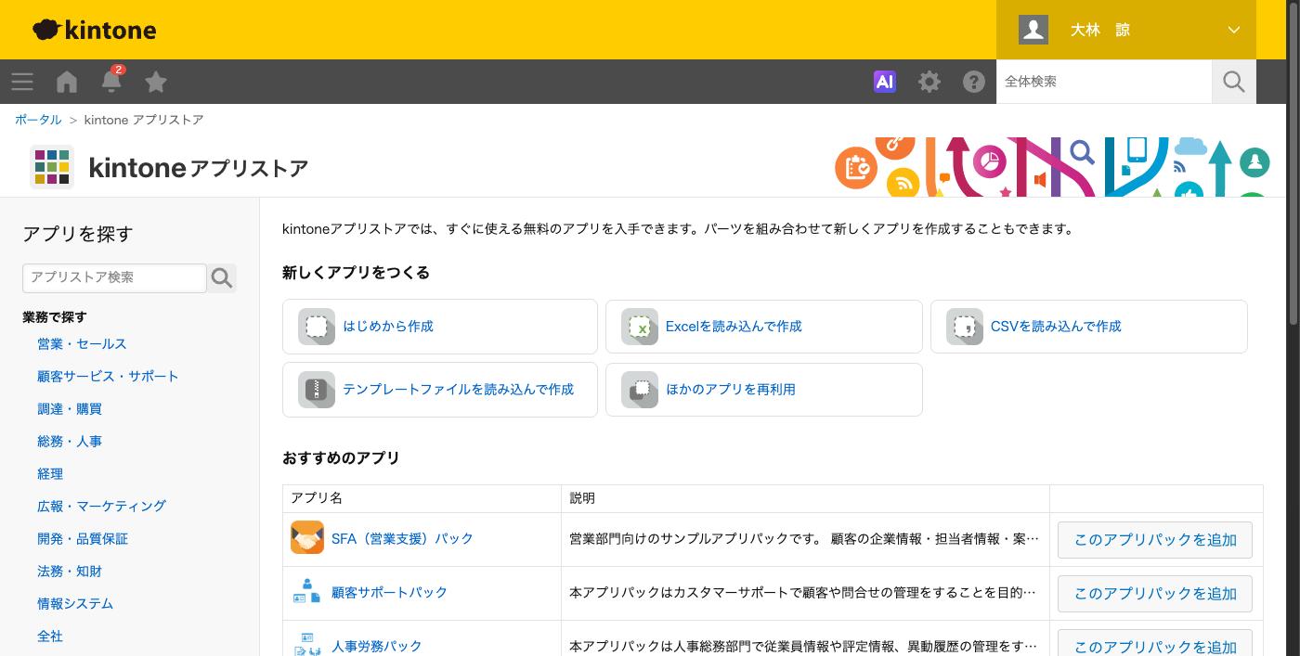Click the app store search magnifier
This screenshot has height=656, width=1300.
(222, 277)
